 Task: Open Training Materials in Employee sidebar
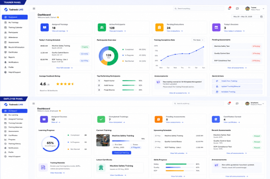click(15, 127)
